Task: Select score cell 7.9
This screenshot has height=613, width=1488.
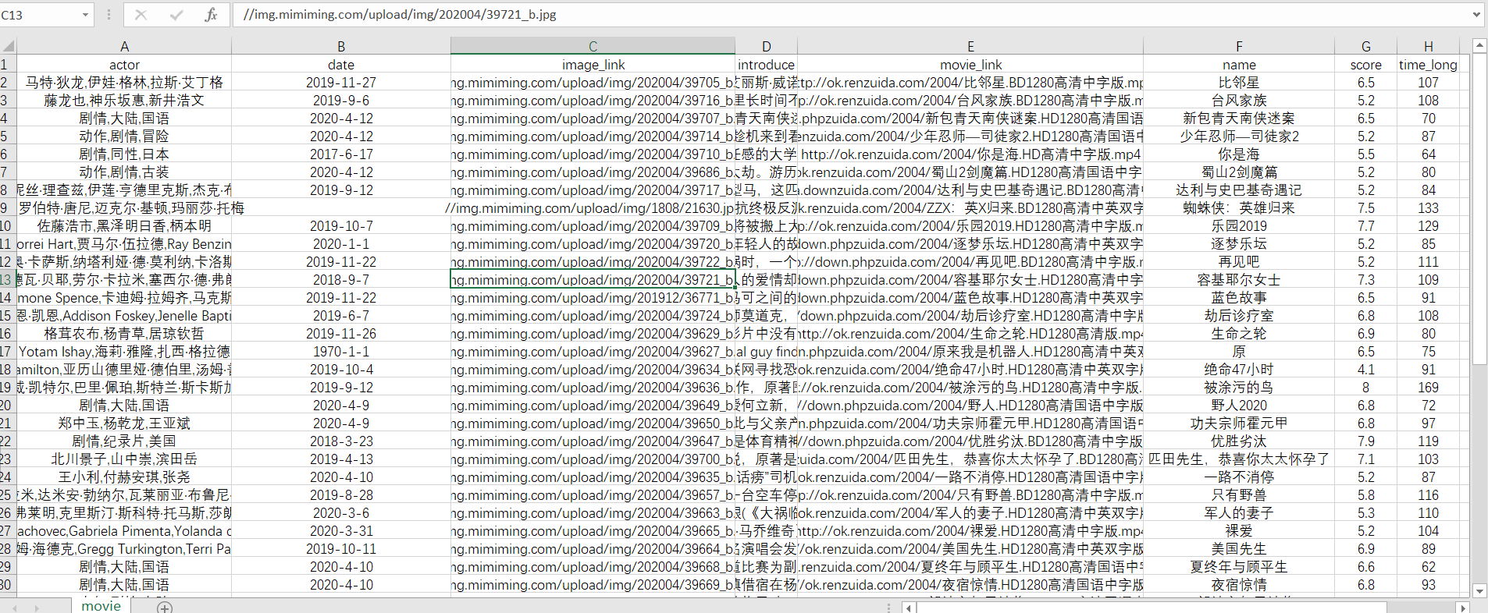Action: (x=1365, y=441)
